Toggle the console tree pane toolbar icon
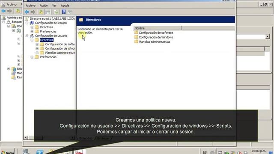The image size is (274, 154). (x=48, y=12)
